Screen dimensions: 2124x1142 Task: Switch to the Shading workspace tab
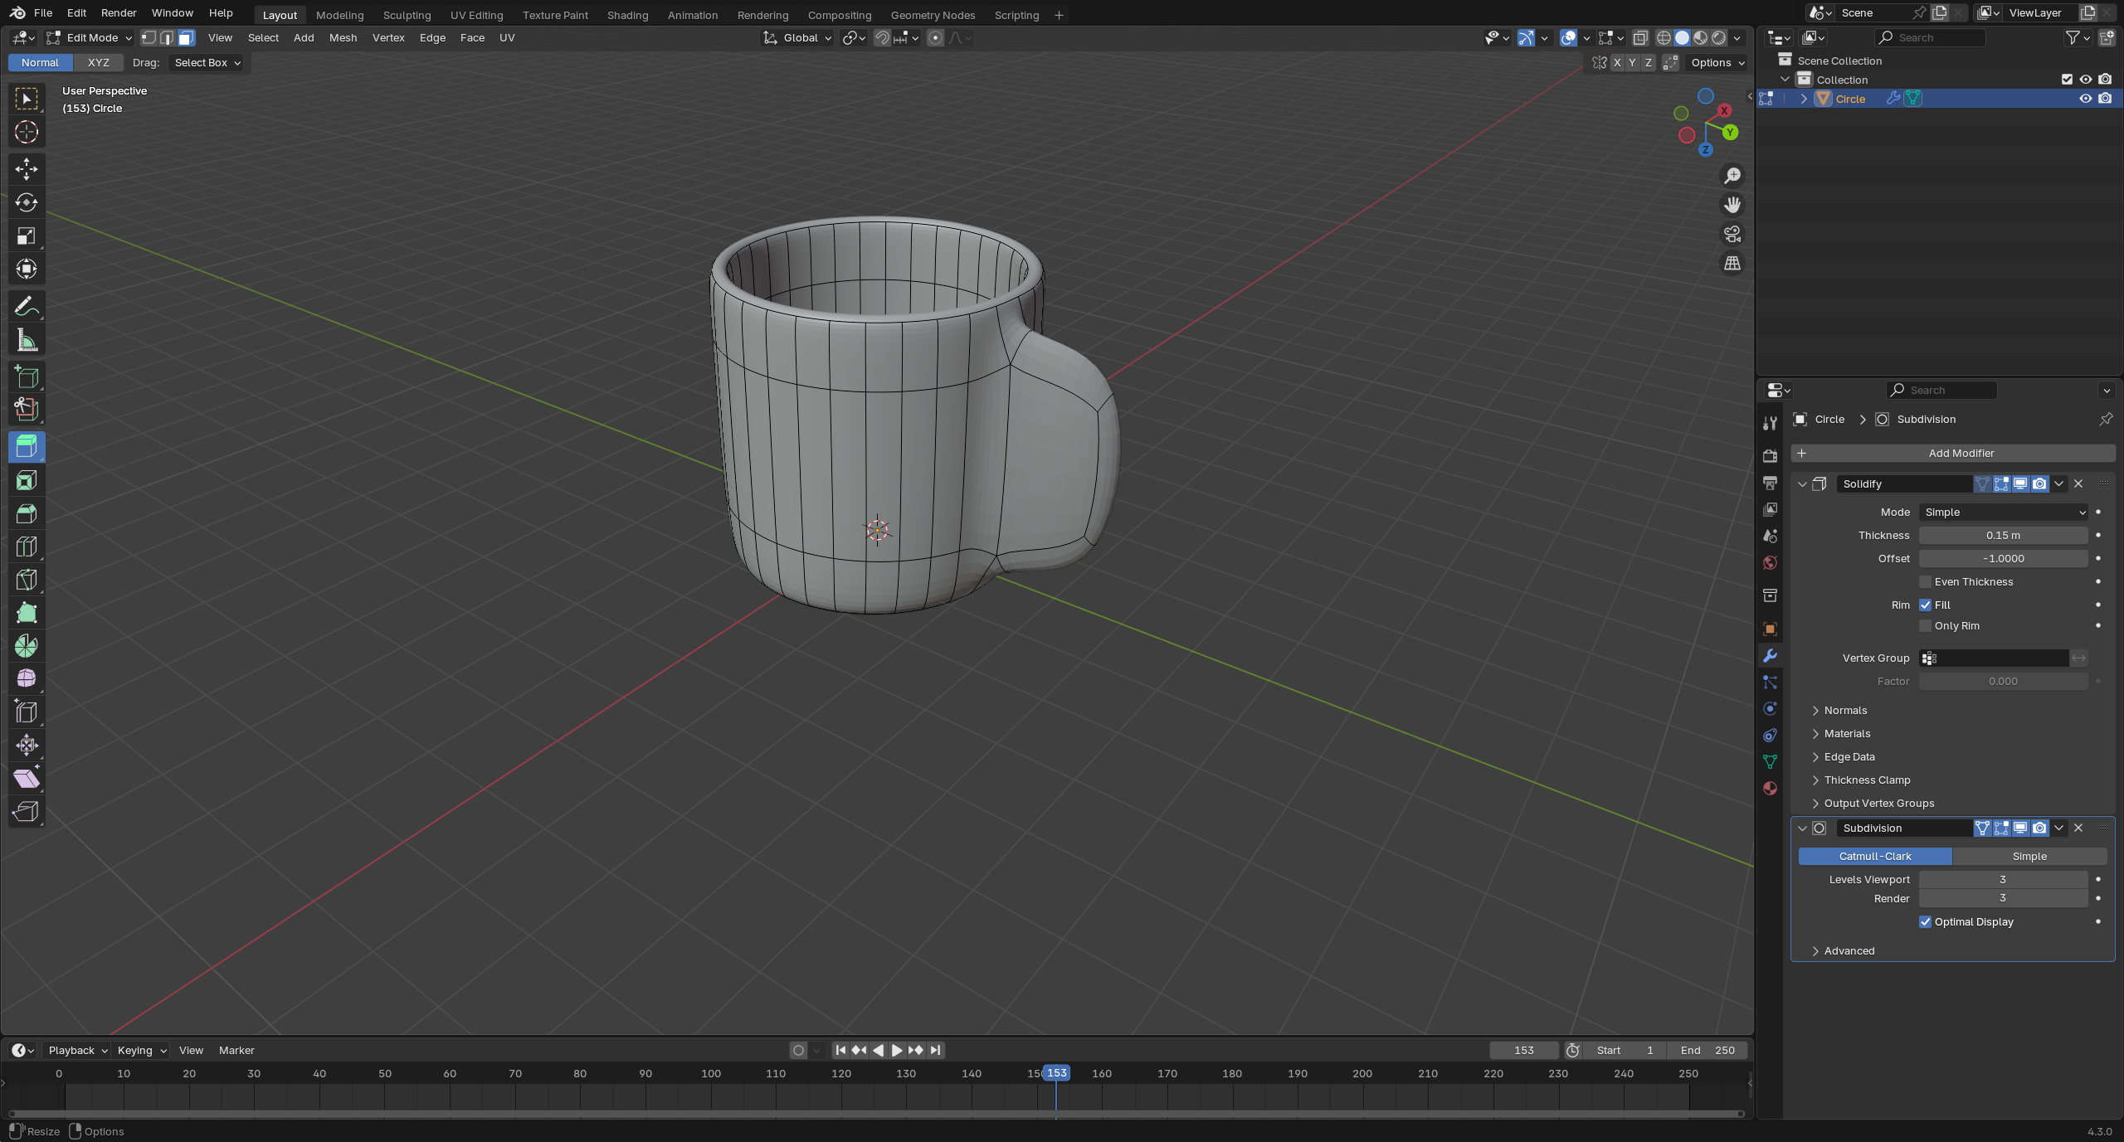pyautogui.click(x=627, y=15)
